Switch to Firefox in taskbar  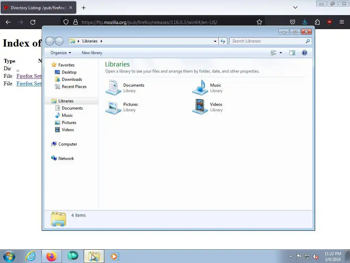click(x=51, y=256)
